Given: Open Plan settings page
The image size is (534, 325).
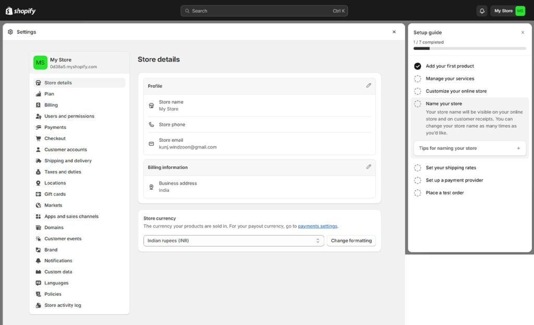Looking at the screenshot, I should tap(49, 94).
